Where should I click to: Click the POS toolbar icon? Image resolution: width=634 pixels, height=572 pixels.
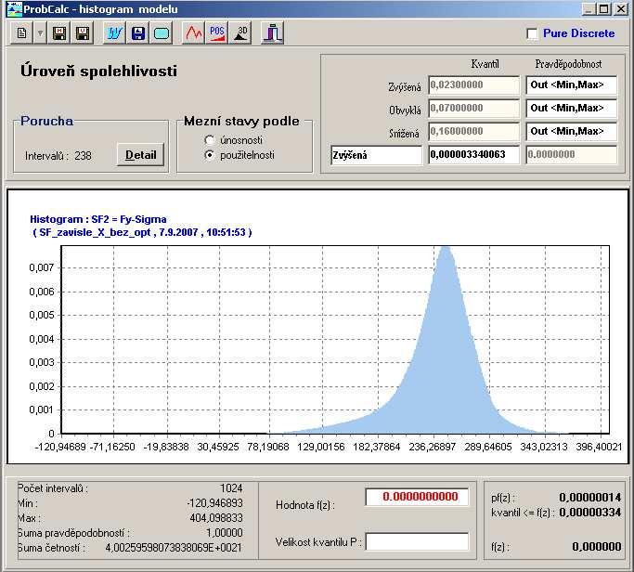pos(217,33)
